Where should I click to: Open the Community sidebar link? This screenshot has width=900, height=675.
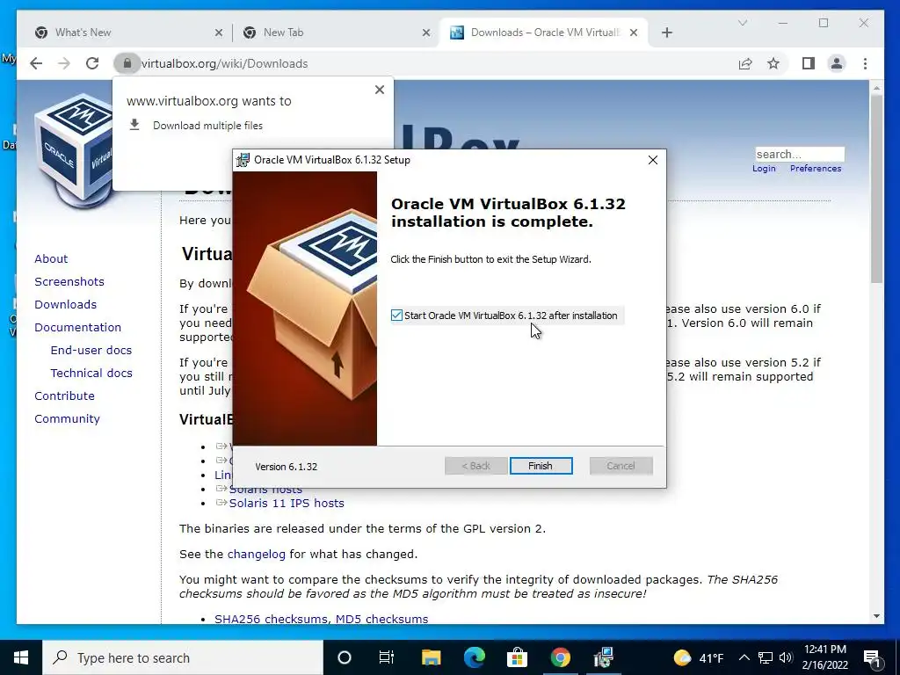pyautogui.click(x=67, y=419)
